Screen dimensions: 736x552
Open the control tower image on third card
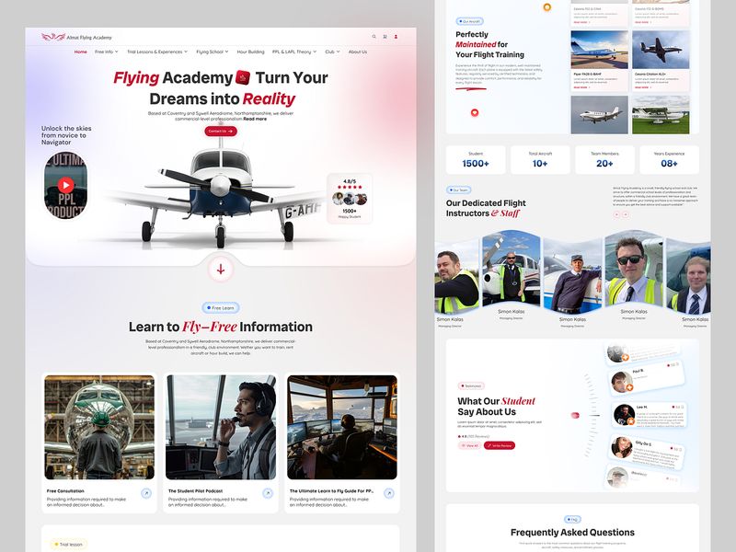click(x=342, y=427)
